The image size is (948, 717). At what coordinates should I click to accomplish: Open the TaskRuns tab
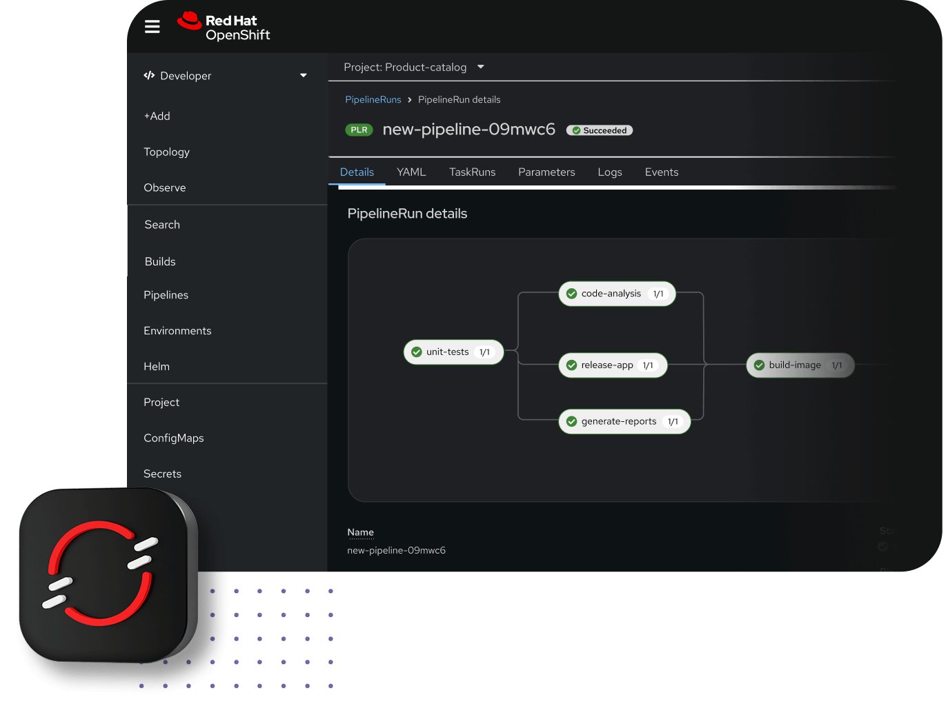[472, 172]
